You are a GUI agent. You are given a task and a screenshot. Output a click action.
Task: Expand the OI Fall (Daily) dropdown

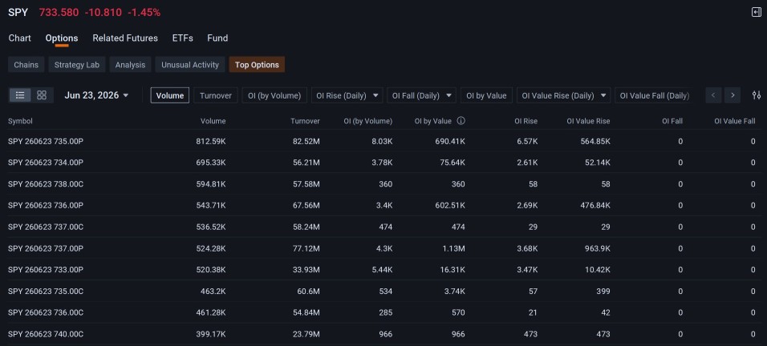coord(421,95)
